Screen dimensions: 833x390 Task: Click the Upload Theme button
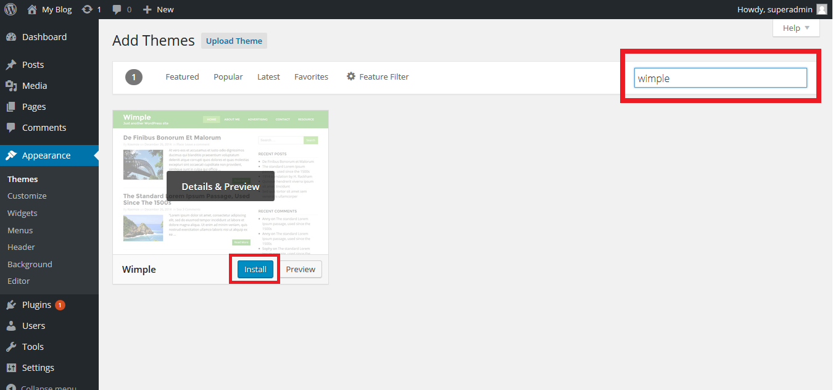click(x=234, y=41)
